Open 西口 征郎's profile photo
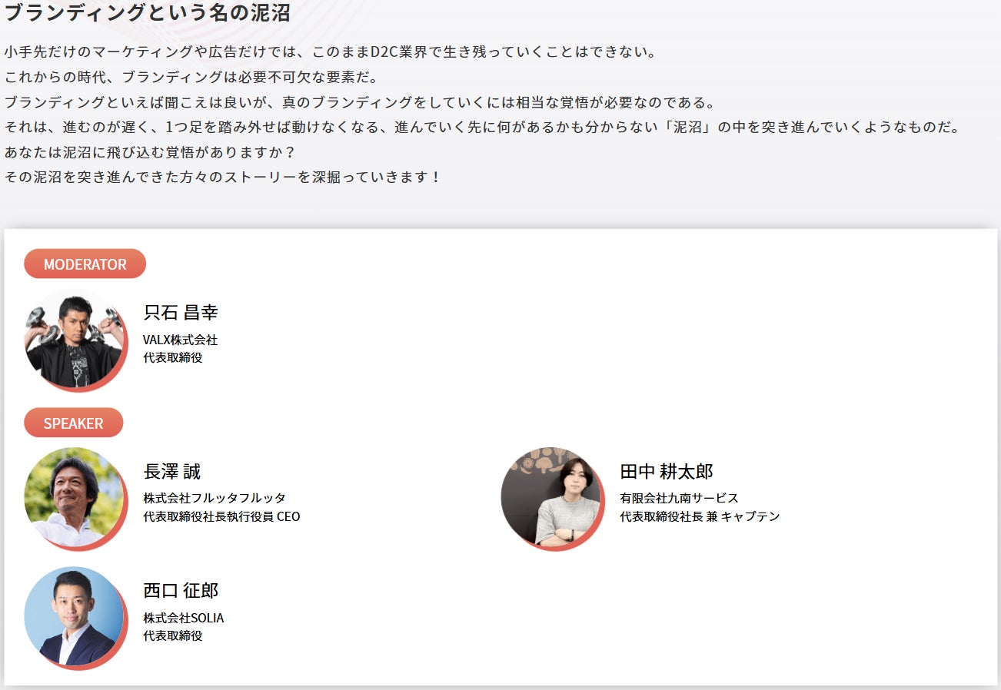 click(x=75, y=617)
